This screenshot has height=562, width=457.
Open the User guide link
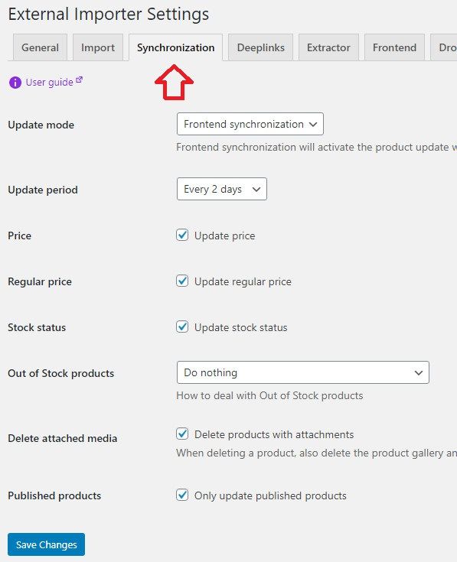point(49,83)
